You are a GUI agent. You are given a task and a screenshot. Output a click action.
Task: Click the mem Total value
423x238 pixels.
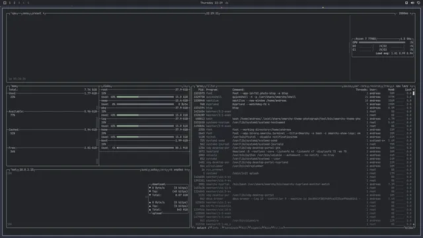tap(91, 90)
